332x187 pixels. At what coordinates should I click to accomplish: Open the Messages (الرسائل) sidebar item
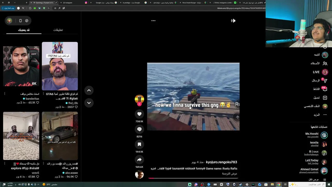pyautogui.click(x=320, y=81)
